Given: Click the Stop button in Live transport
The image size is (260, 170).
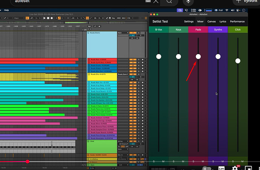Looking at the screenshot, I should [48, 18].
